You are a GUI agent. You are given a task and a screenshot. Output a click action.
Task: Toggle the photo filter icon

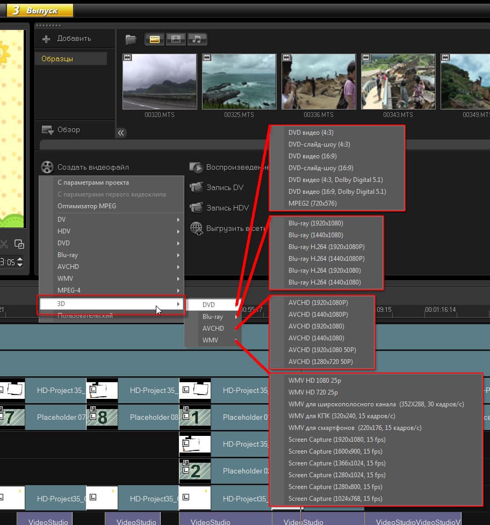176,39
